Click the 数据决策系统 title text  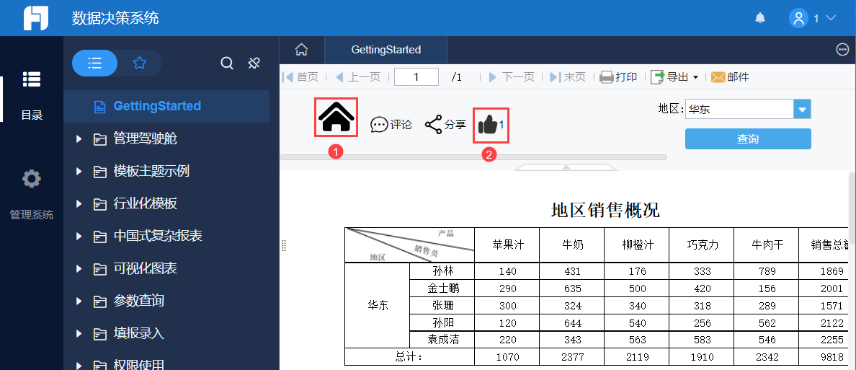pos(115,18)
